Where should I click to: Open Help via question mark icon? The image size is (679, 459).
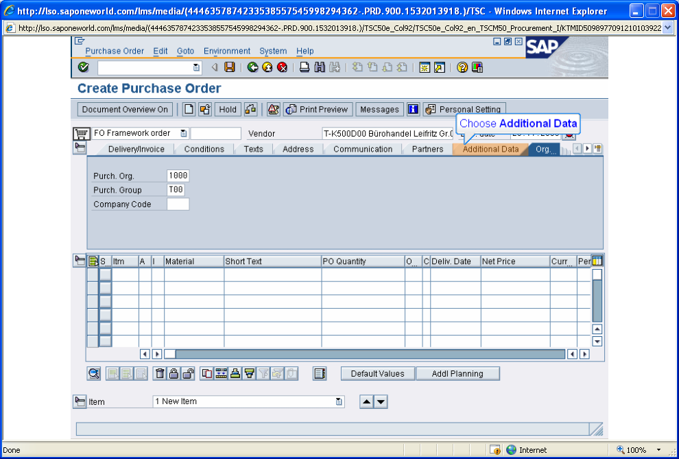click(462, 67)
